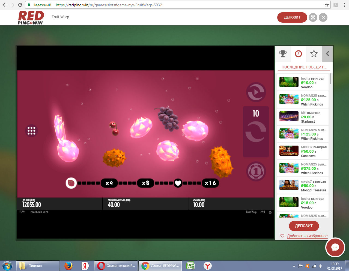Open the Voodoo thumbnail for bocha's ₽15.00 win

tap(289, 202)
